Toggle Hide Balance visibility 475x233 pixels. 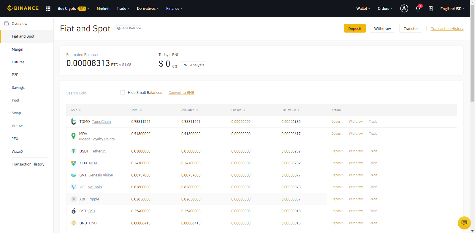pos(128,28)
